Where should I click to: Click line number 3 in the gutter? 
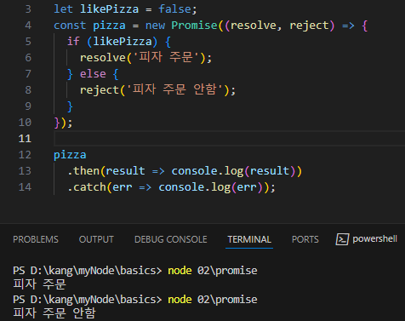coord(28,9)
